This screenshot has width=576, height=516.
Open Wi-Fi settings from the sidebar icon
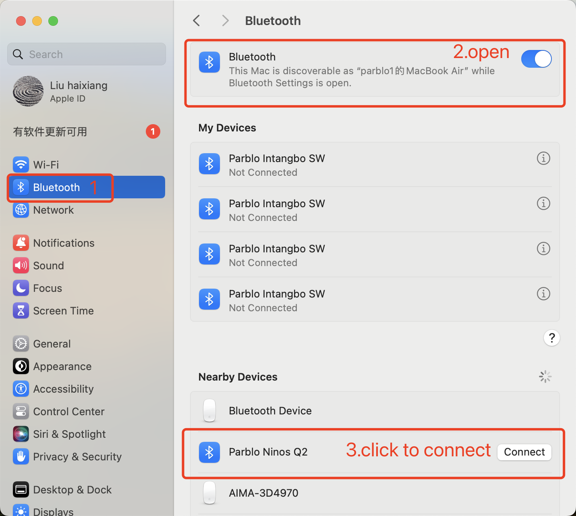pyautogui.click(x=21, y=164)
